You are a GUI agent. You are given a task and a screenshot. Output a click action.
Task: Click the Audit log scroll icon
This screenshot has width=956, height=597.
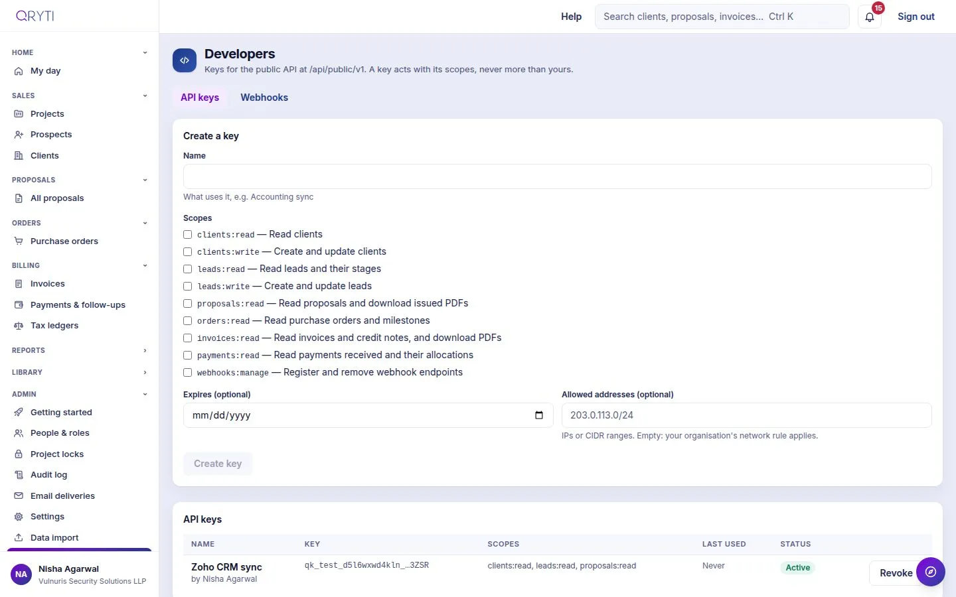19,475
